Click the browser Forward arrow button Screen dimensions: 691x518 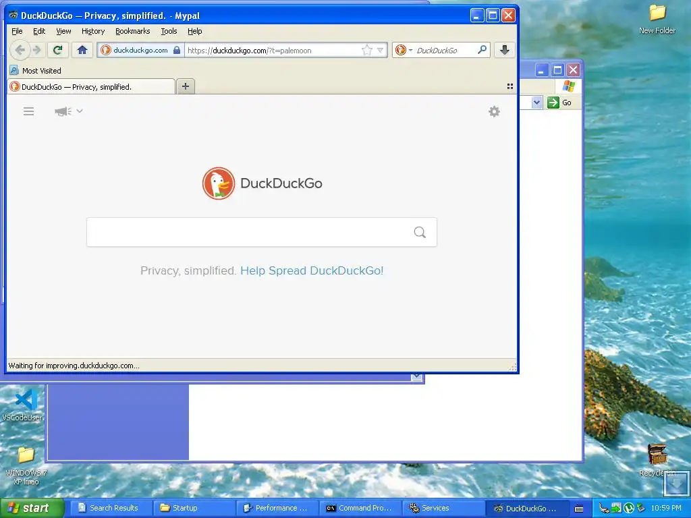pos(38,50)
